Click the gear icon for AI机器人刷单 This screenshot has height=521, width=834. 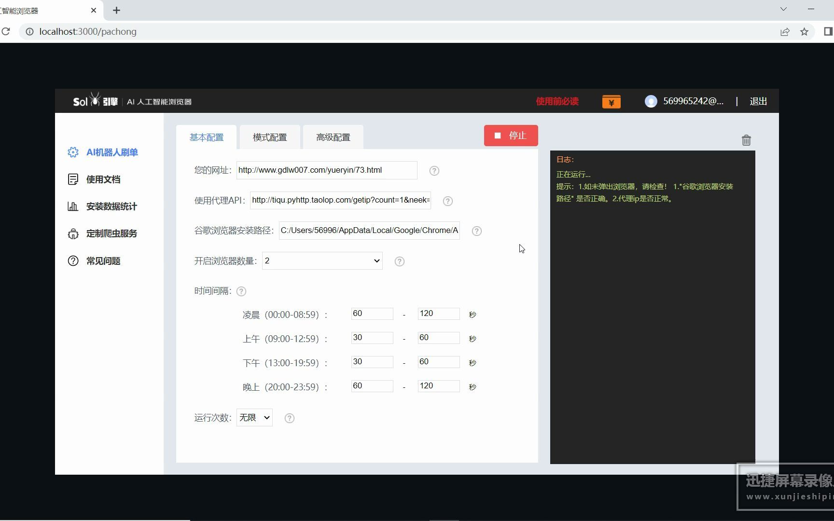click(73, 152)
